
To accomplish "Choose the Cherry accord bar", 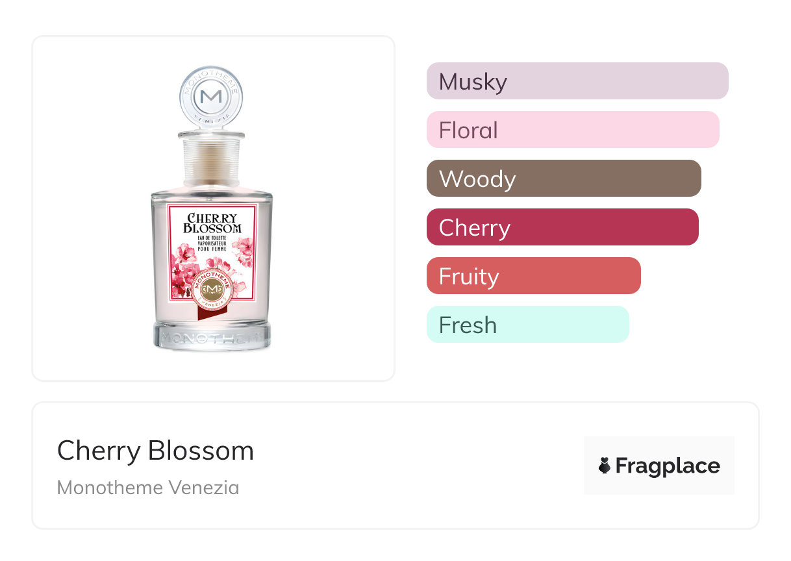I will point(562,227).
